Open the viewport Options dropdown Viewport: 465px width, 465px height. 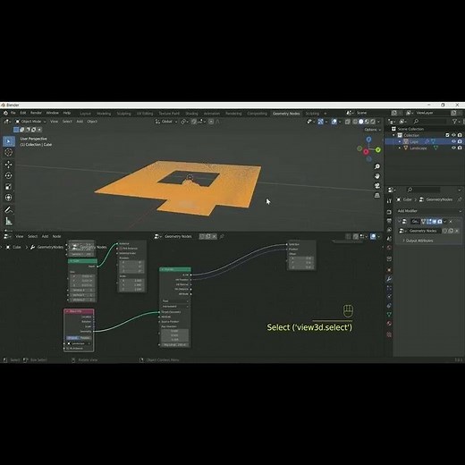(372, 130)
